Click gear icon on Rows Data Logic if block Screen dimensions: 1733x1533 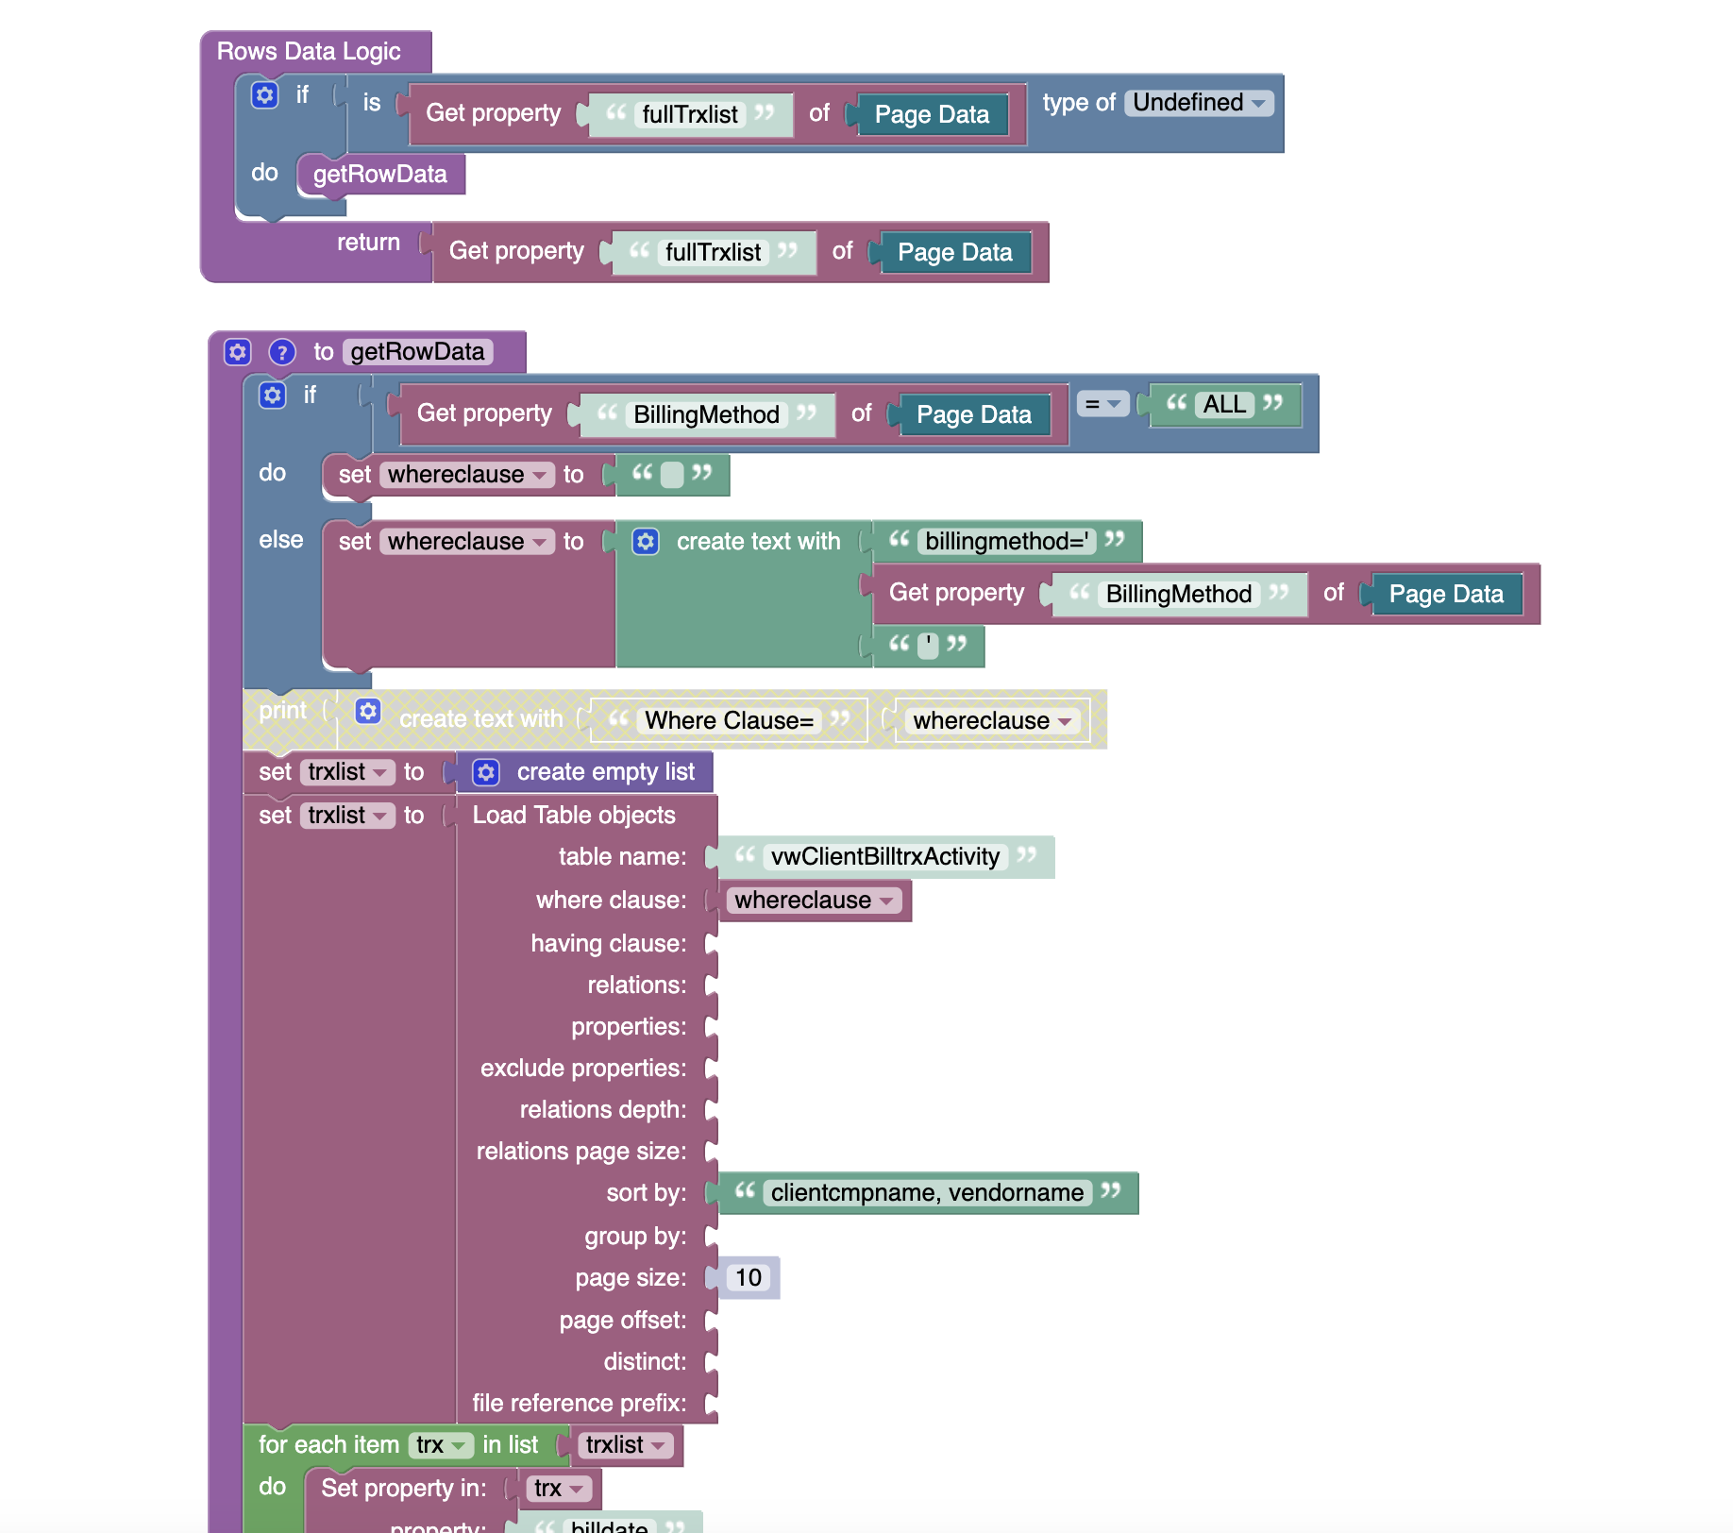264,95
